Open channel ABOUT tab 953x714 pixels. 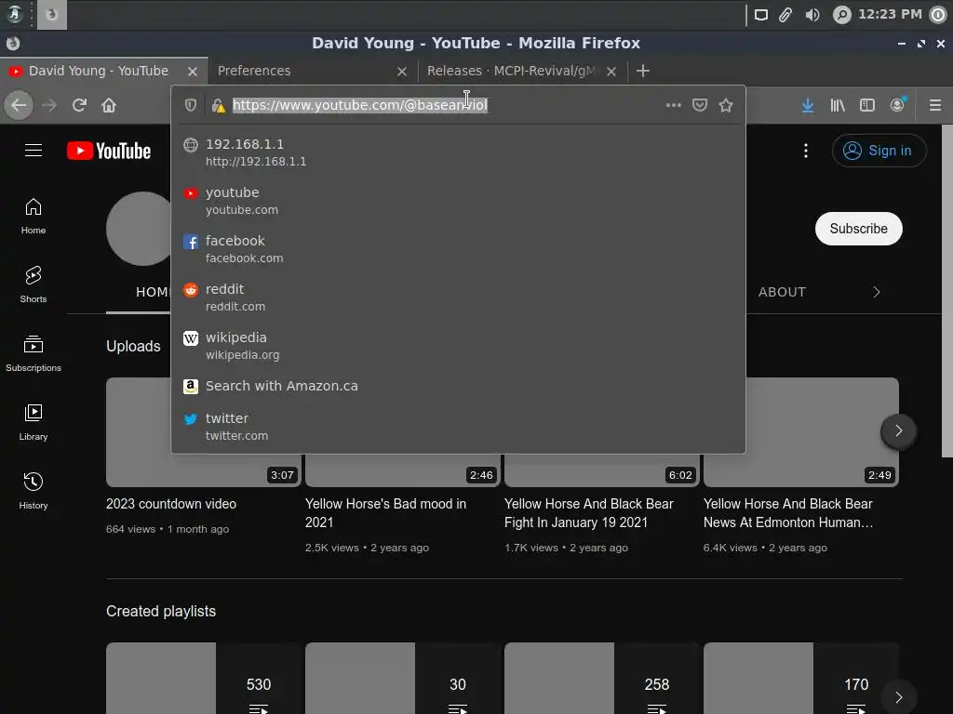pos(782,292)
